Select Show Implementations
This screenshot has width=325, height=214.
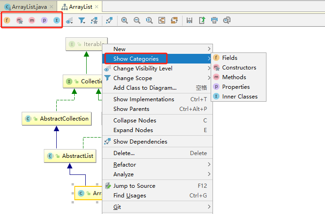coord(158,99)
